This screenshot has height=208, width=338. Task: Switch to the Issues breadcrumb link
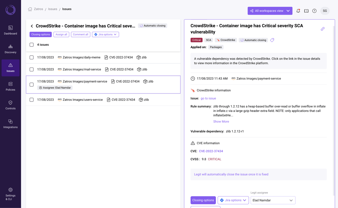coord(52,9)
